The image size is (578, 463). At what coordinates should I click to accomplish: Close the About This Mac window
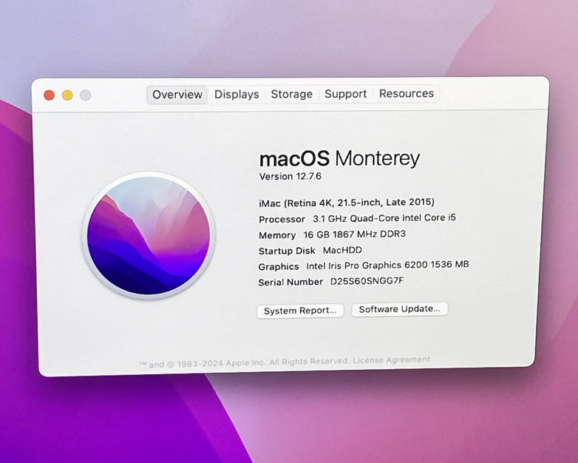pyautogui.click(x=50, y=95)
